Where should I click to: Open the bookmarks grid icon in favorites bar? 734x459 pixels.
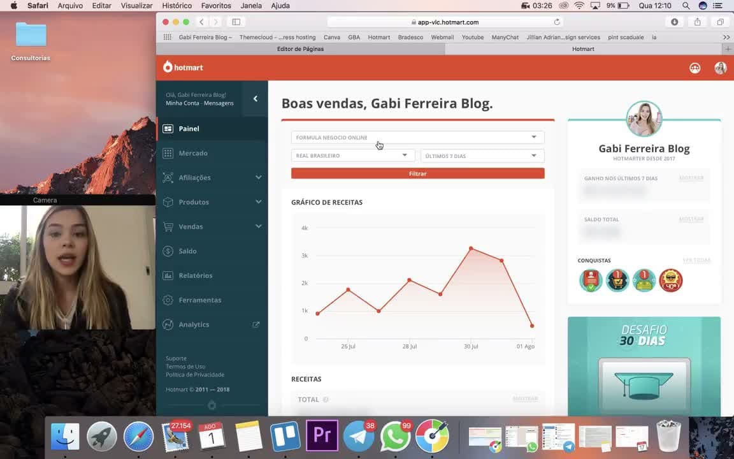pos(167,37)
